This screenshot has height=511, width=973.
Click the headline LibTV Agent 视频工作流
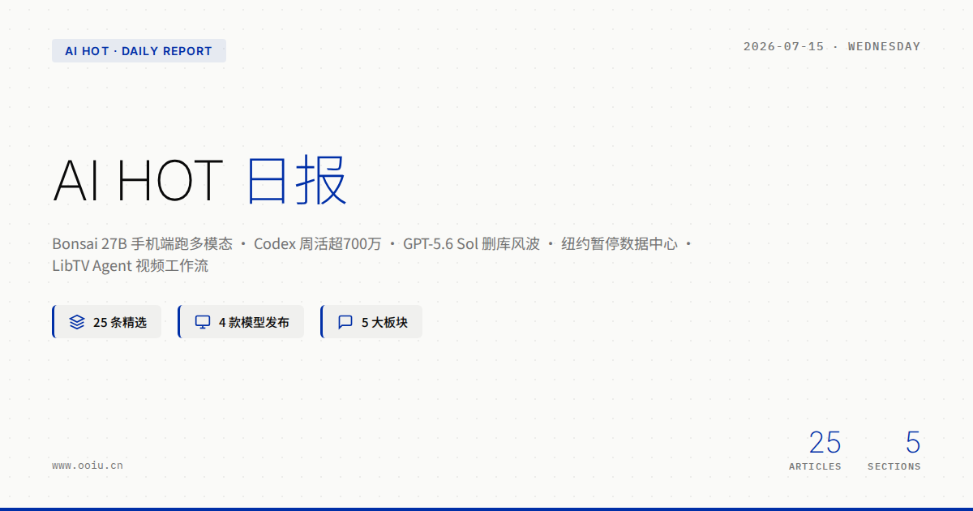[x=130, y=266]
